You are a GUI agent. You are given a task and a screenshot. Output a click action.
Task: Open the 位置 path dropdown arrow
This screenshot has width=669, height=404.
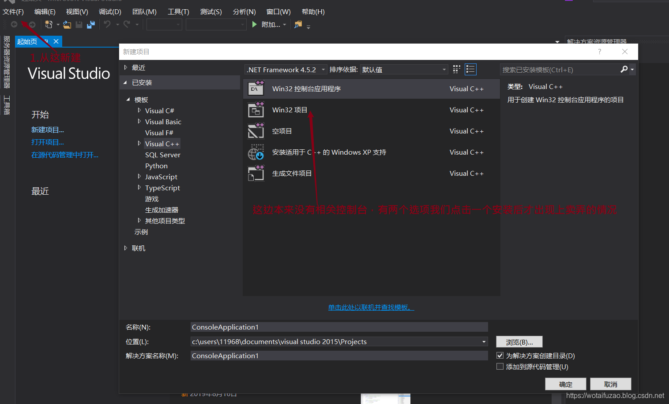484,341
